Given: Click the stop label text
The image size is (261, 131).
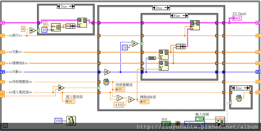Looking at the screenshot, I should (164, 119).
